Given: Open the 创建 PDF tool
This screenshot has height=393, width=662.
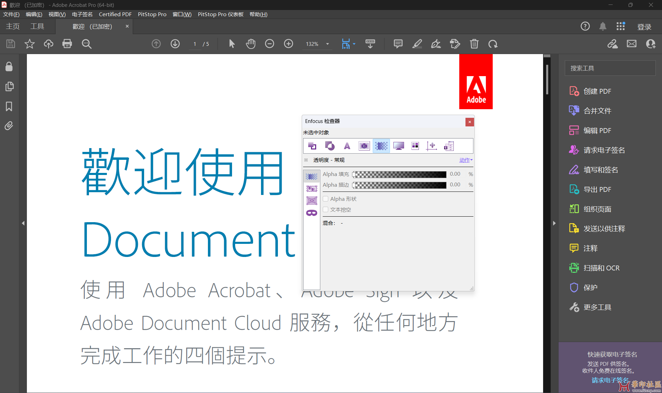Looking at the screenshot, I should [597, 91].
